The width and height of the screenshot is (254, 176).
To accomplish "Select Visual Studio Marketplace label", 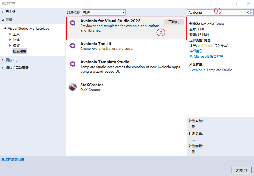I will click(29, 28).
